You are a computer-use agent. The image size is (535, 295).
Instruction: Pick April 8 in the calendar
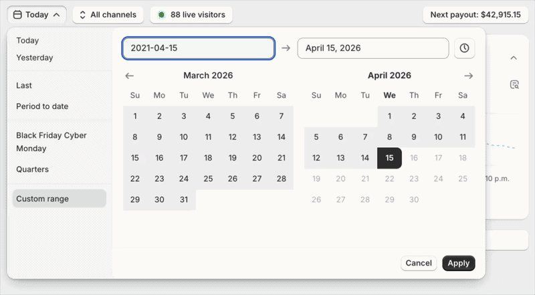point(389,138)
